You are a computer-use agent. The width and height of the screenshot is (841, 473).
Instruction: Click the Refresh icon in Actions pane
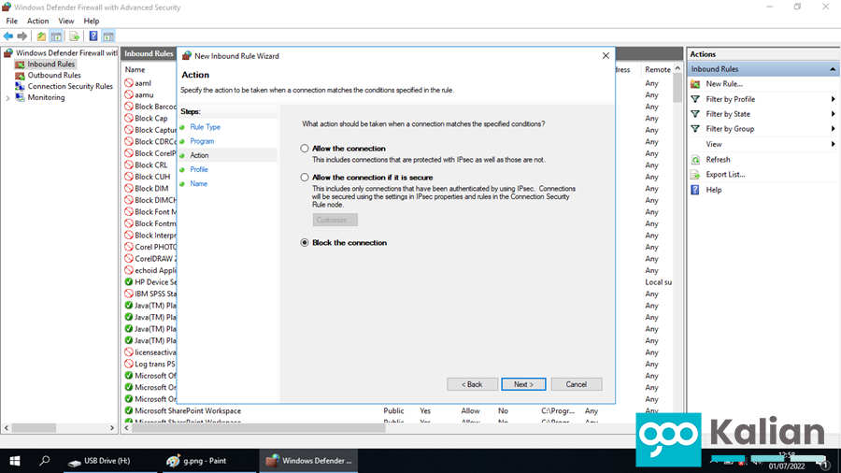[x=695, y=160]
